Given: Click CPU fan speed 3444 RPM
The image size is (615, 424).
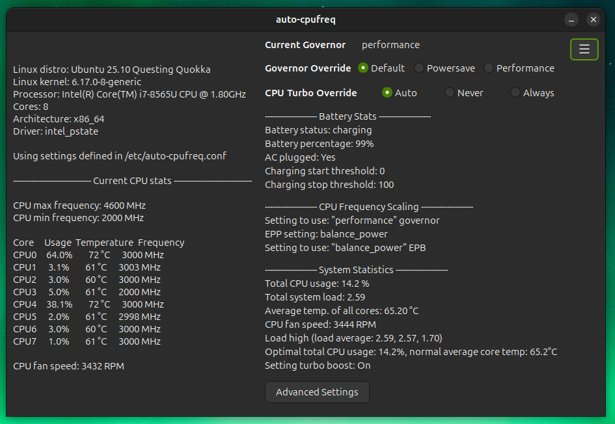Looking at the screenshot, I should click(x=320, y=325).
